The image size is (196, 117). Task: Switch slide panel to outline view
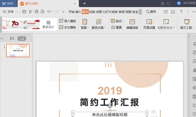pyautogui.click(x=12, y=38)
